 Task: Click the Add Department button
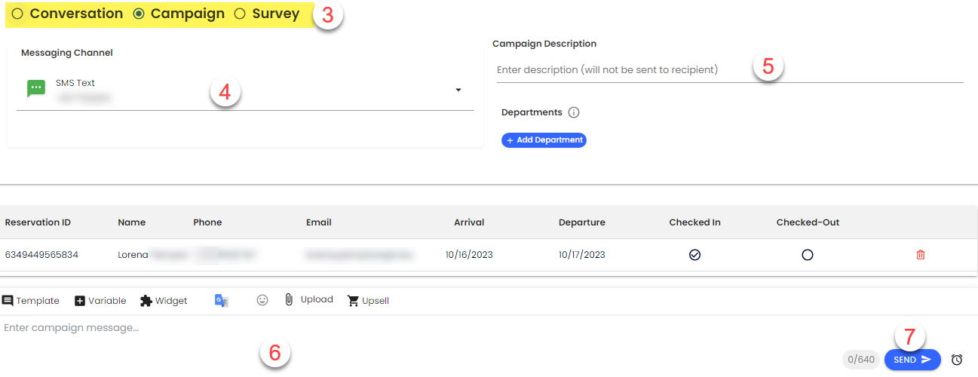(x=544, y=140)
